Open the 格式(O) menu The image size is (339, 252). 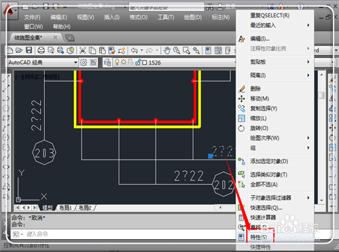coord(139,17)
